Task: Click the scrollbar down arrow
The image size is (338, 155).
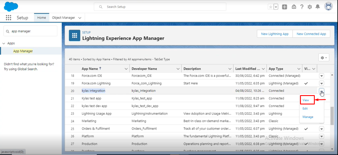Action: [332, 149]
